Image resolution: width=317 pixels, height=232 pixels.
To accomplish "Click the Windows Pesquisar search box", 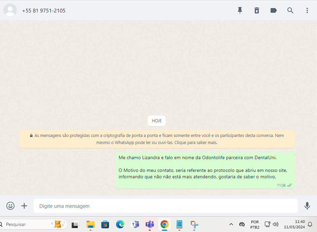I will (x=33, y=224).
